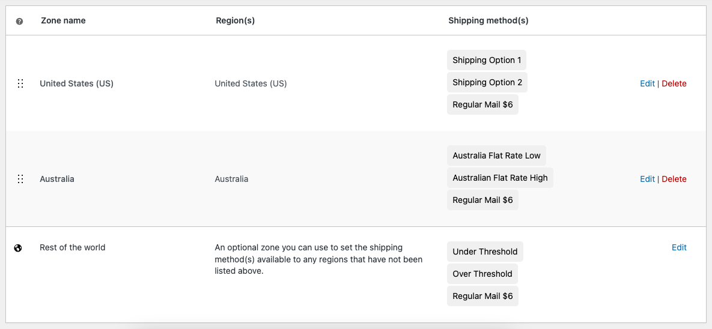The image size is (712, 329).
Task: Delete the United States (US) zone
Action: click(674, 83)
